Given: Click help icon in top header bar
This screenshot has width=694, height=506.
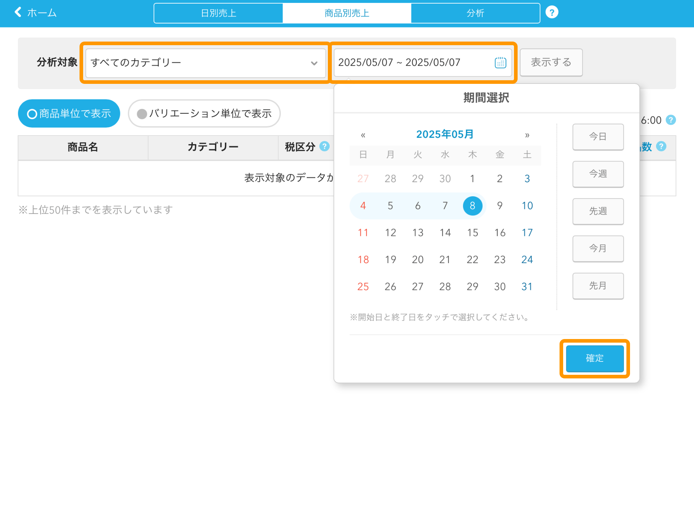Looking at the screenshot, I should click(x=552, y=12).
